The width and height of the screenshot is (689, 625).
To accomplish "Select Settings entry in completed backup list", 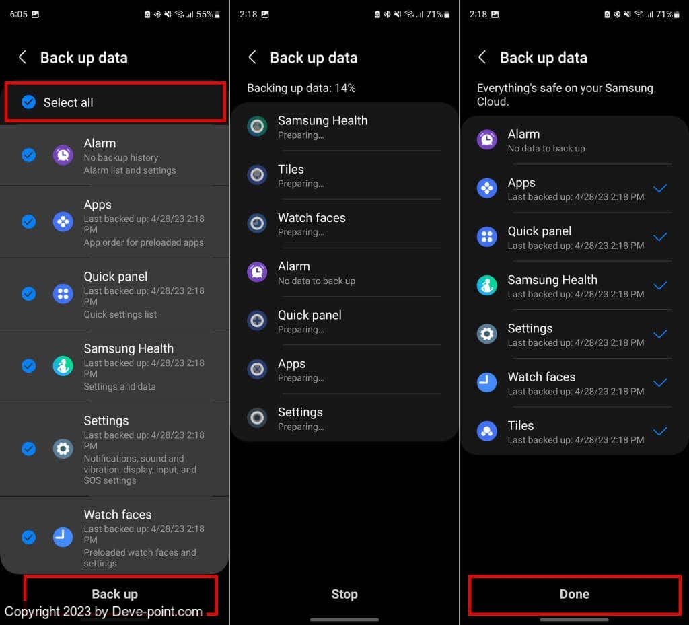I will 574,334.
